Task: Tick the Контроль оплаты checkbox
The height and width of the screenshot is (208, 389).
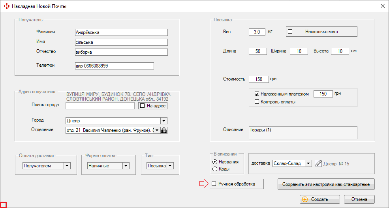Action: (x=257, y=102)
